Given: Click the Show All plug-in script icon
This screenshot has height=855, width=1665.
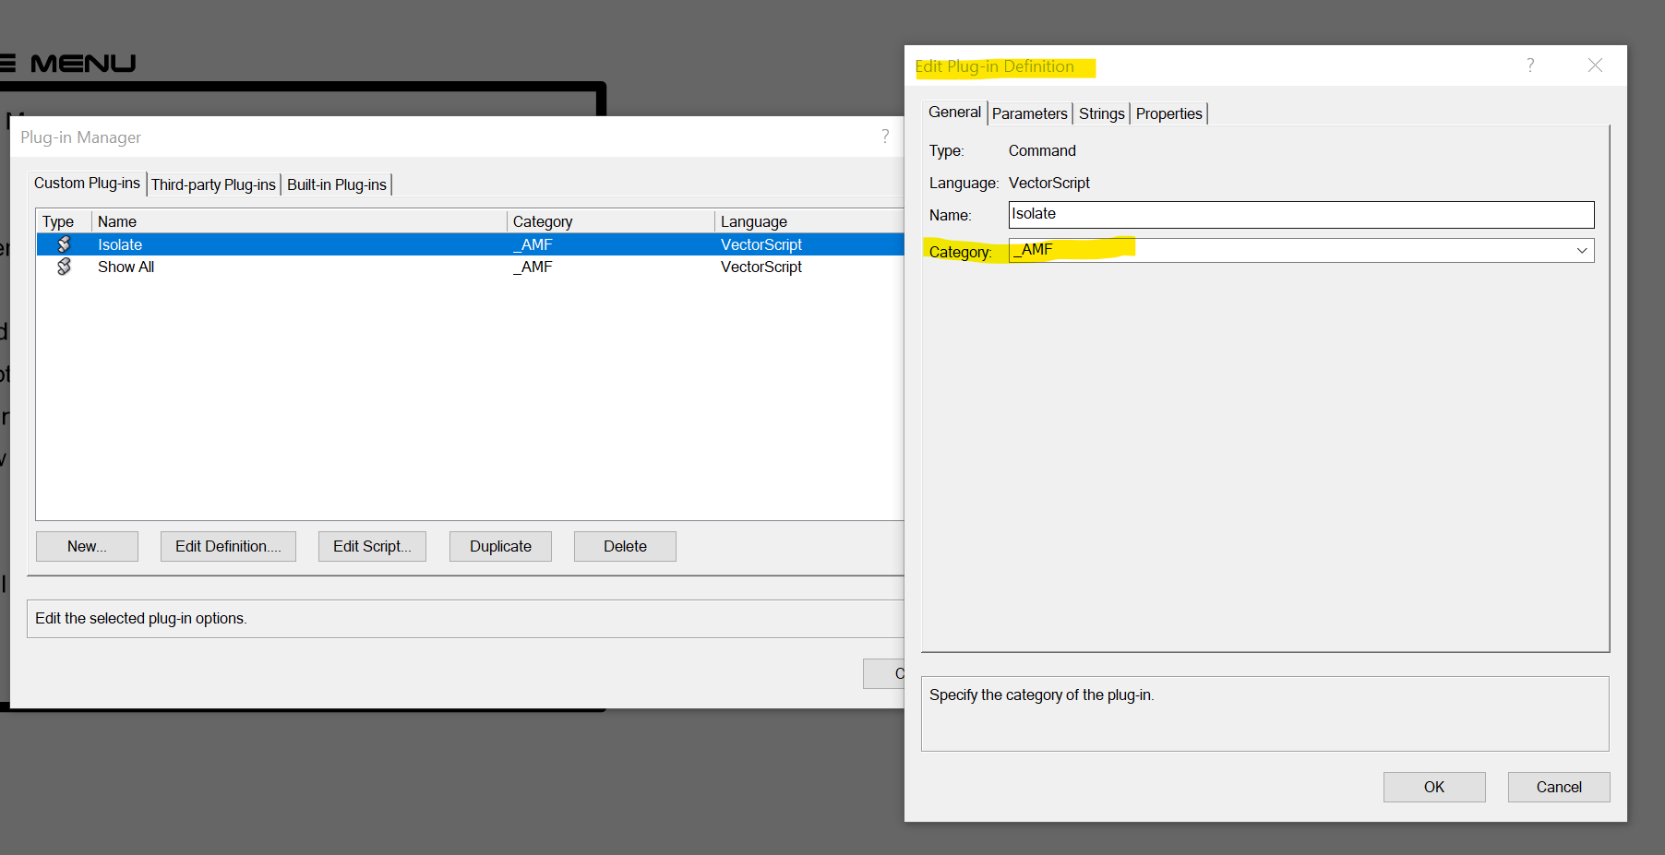Looking at the screenshot, I should pyautogui.click(x=64, y=267).
